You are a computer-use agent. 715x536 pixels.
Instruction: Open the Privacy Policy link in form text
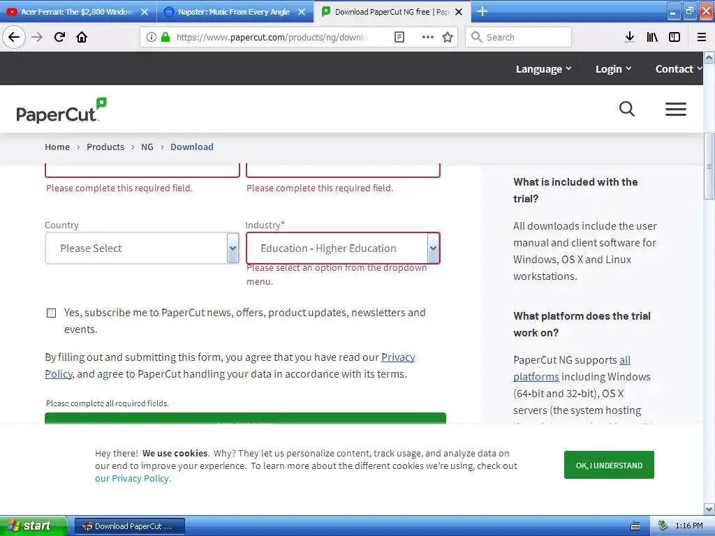[x=397, y=357]
